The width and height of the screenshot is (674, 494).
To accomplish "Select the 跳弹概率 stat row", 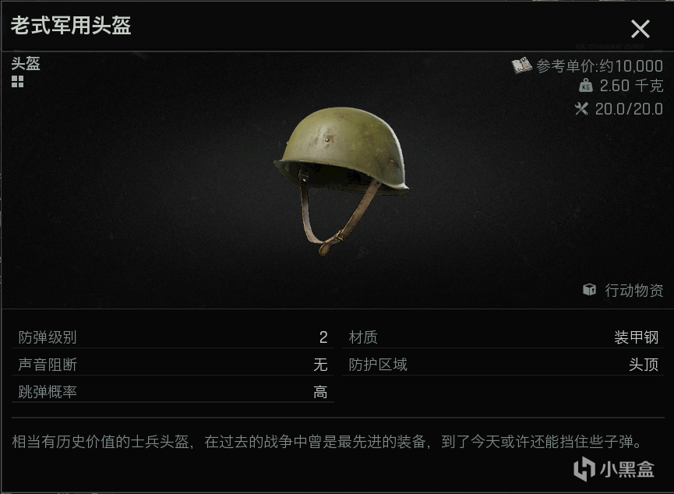I will 173,392.
